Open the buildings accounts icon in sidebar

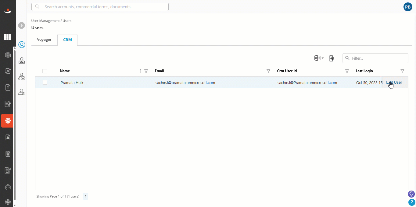pos(8,55)
